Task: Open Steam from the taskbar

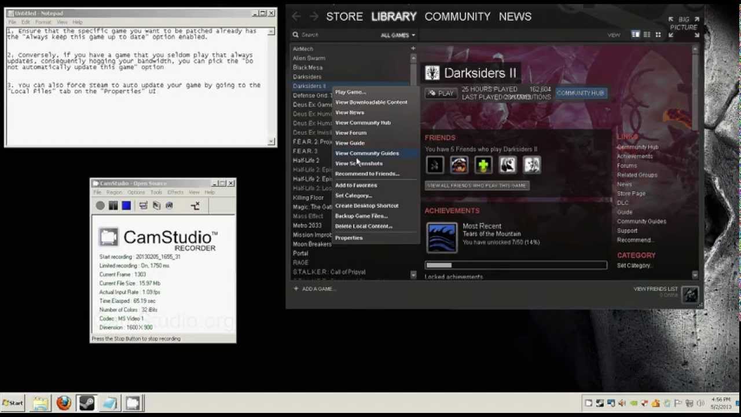Action: (87, 403)
